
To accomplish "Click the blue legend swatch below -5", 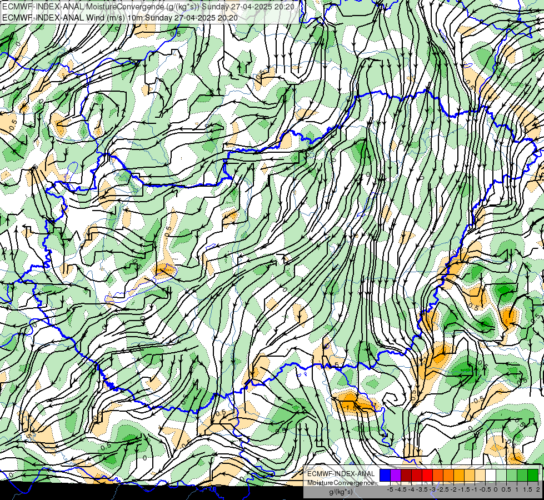I will tap(385, 476).
